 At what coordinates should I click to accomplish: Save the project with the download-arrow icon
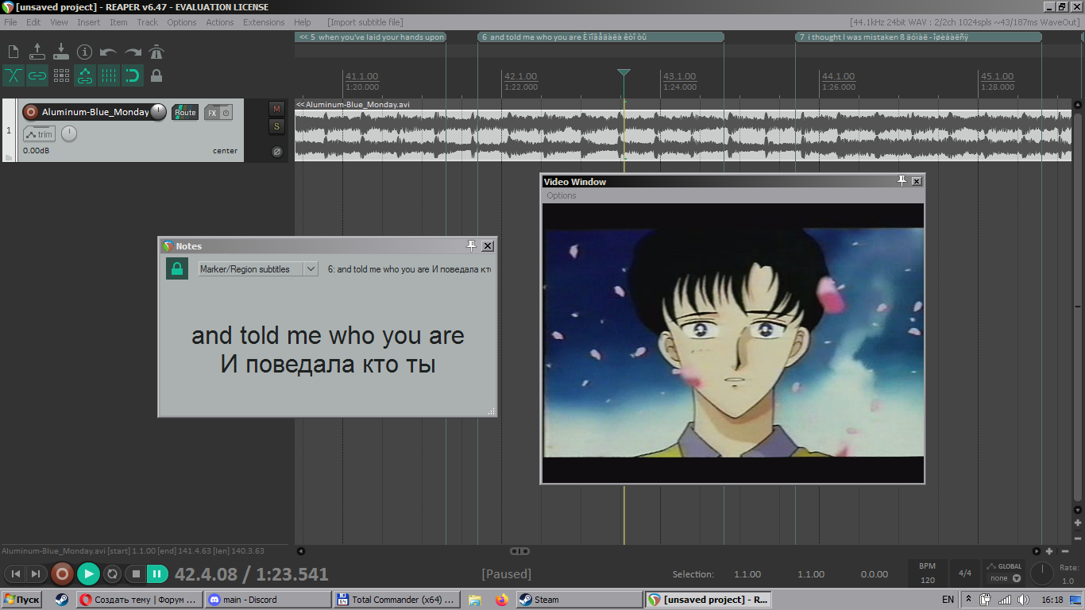click(x=61, y=52)
